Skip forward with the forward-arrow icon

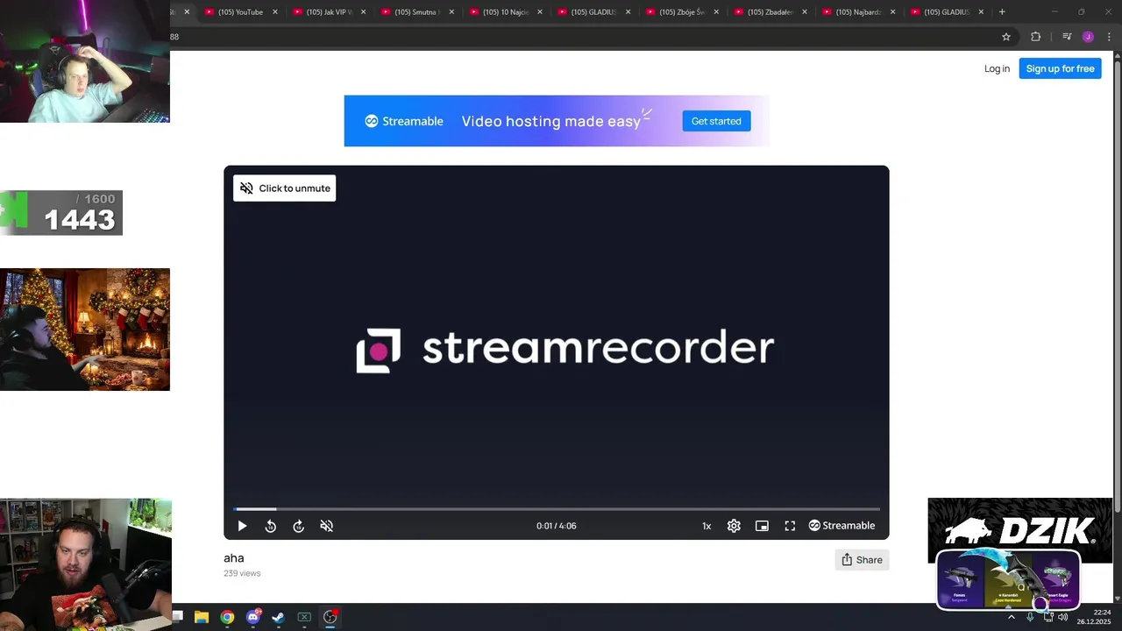298,526
